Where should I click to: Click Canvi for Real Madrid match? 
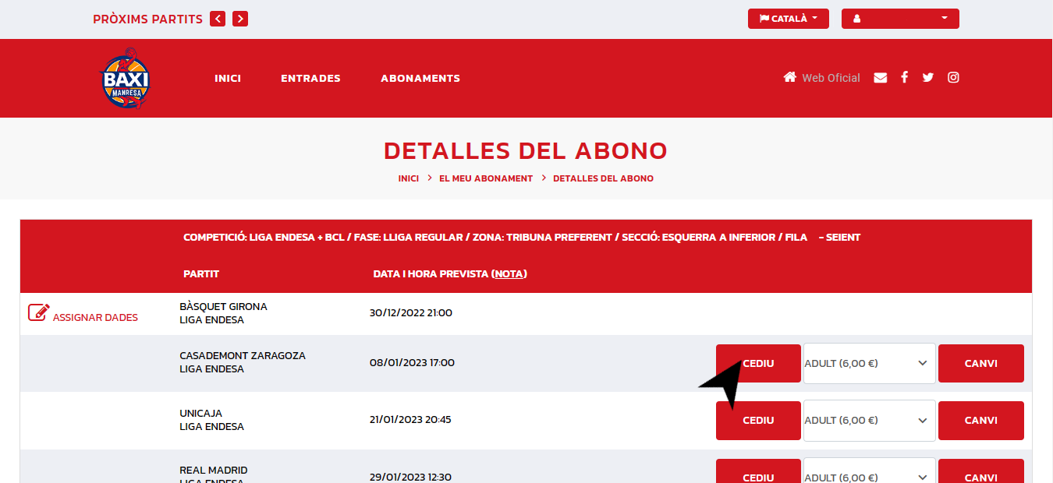(x=981, y=471)
